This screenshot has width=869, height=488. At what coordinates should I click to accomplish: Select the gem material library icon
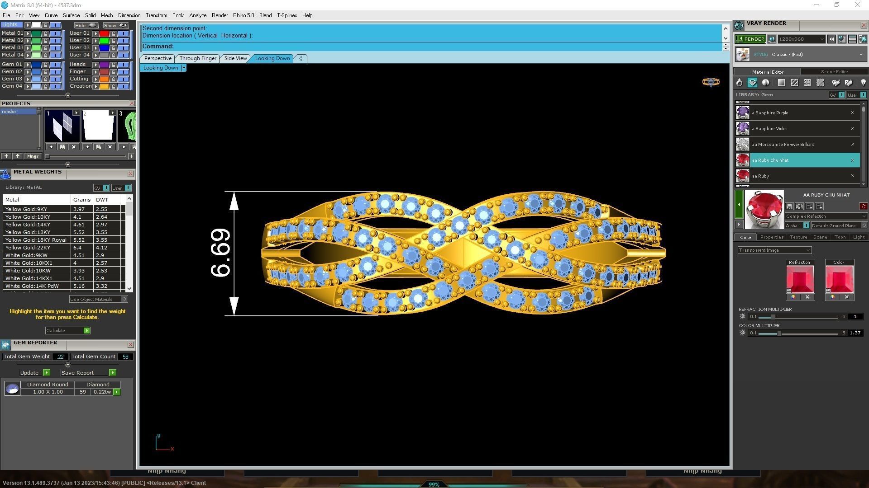click(x=752, y=83)
